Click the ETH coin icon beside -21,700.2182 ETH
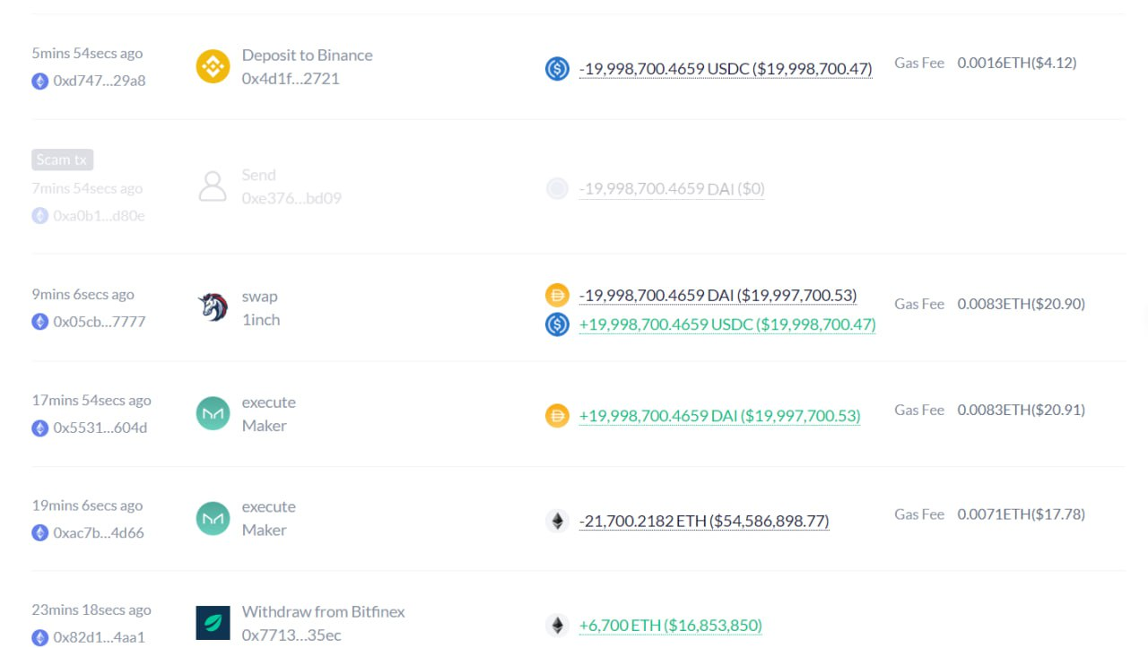The width and height of the screenshot is (1148, 648). 557,521
